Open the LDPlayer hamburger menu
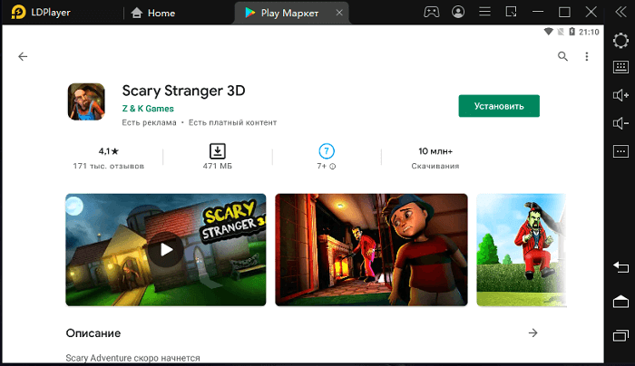The height and width of the screenshot is (366, 635). point(484,12)
